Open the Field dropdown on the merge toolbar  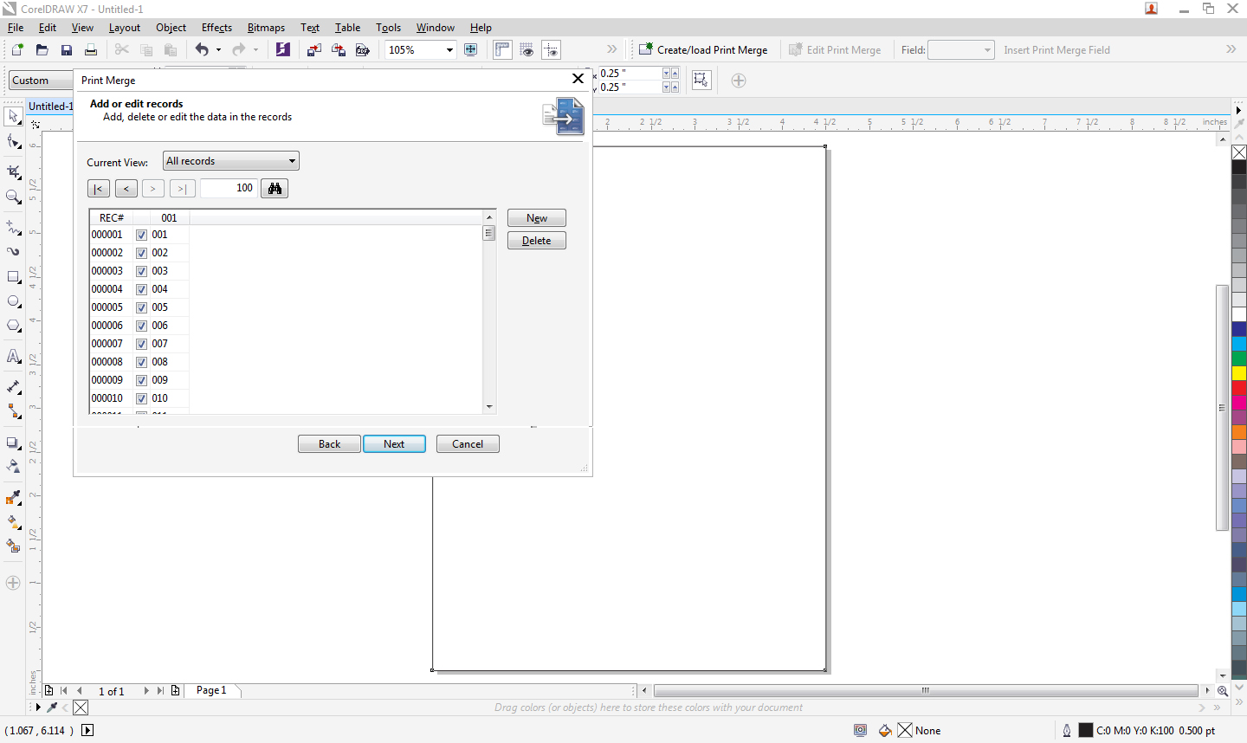[985, 49]
